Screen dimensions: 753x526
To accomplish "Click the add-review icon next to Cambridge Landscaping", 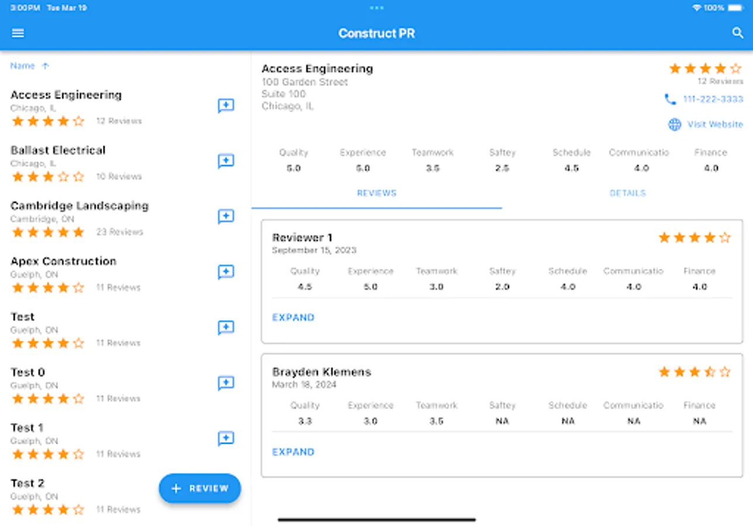I will pos(226,217).
